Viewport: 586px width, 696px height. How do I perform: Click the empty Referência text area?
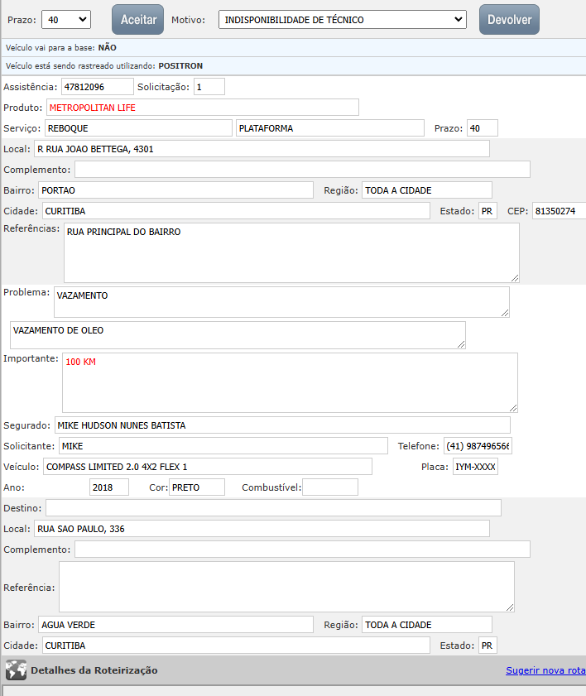point(286,587)
